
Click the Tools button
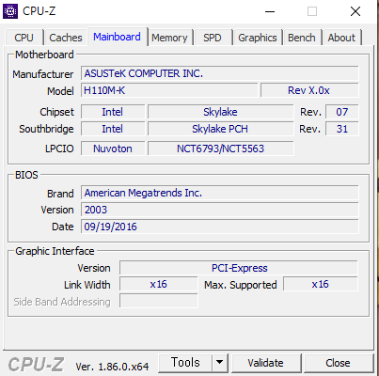[185, 363]
